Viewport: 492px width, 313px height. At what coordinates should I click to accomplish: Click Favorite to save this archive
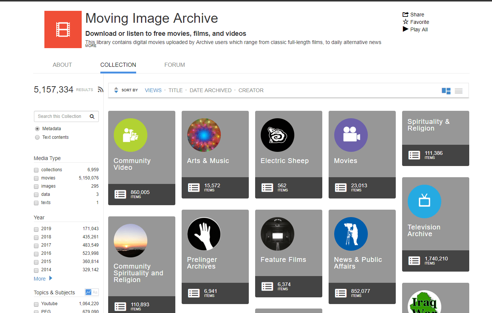click(416, 22)
